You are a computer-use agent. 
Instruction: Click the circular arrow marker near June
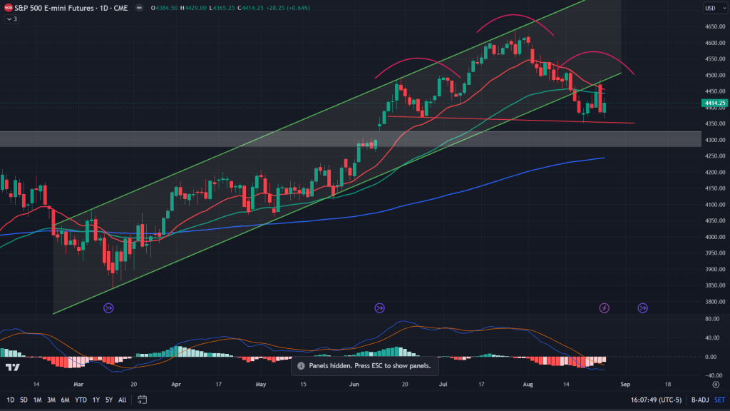pyautogui.click(x=379, y=308)
